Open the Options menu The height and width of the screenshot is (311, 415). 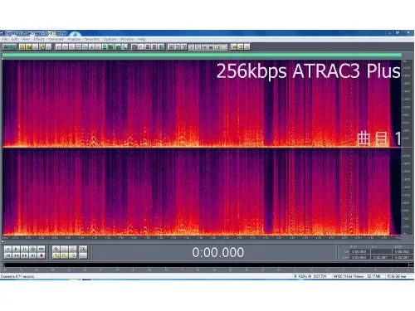[110, 39]
